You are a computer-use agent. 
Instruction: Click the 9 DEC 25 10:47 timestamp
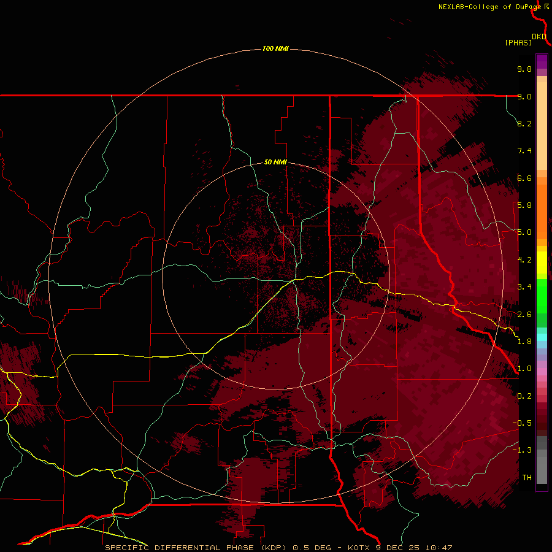[x=415, y=548]
